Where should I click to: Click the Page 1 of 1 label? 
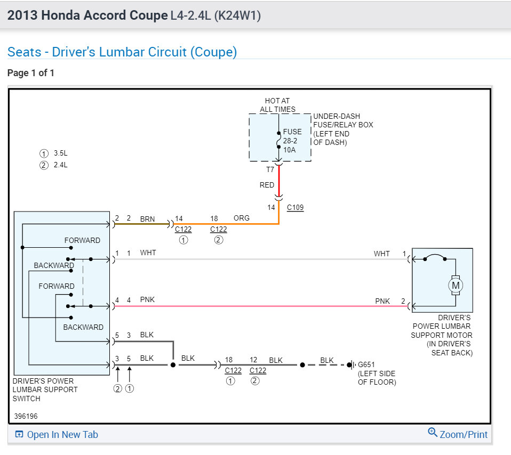pos(30,73)
